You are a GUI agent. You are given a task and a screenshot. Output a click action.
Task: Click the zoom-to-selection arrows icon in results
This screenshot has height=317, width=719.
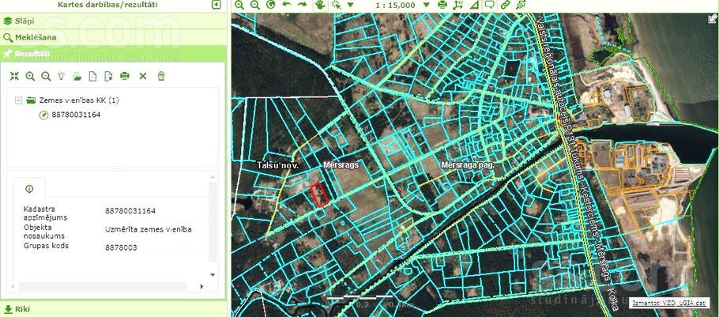[14, 76]
